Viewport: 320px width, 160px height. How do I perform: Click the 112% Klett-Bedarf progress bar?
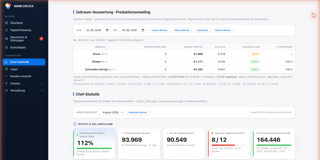94,148
